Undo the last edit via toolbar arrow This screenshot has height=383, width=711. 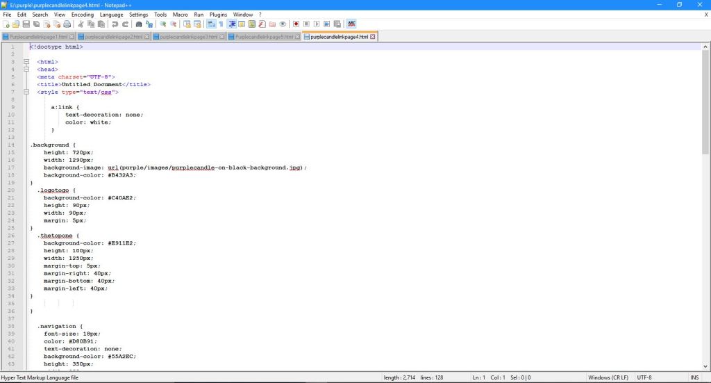(x=115, y=24)
